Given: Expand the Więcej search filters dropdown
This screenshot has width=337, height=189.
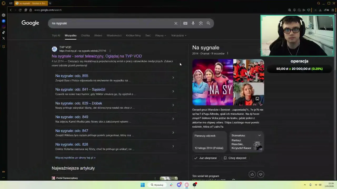Looking at the screenshot, I should tap(161, 35).
